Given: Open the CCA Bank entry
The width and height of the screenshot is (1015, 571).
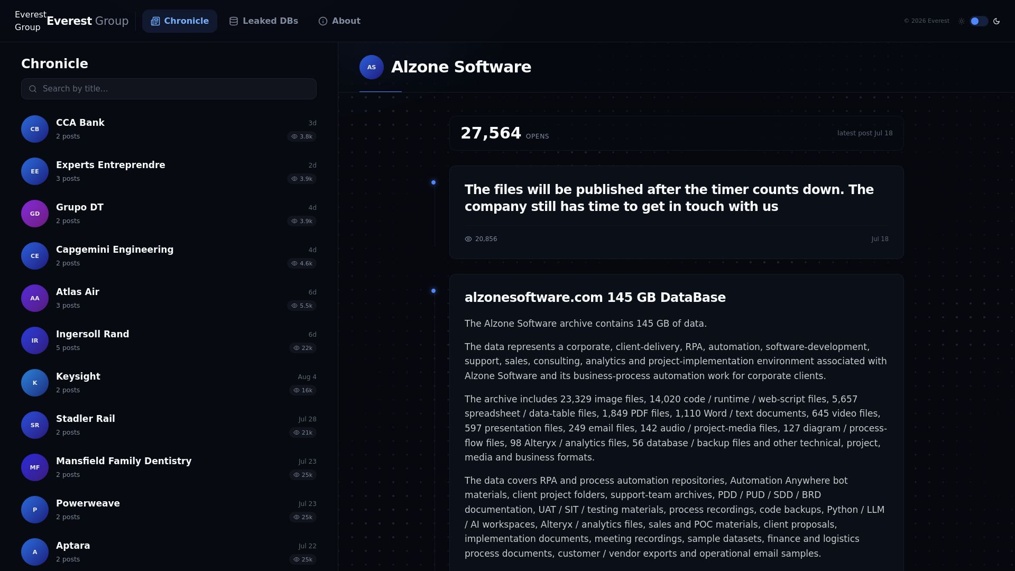Looking at the screenshot, I should pyautogui.click(x=169, y=129).
